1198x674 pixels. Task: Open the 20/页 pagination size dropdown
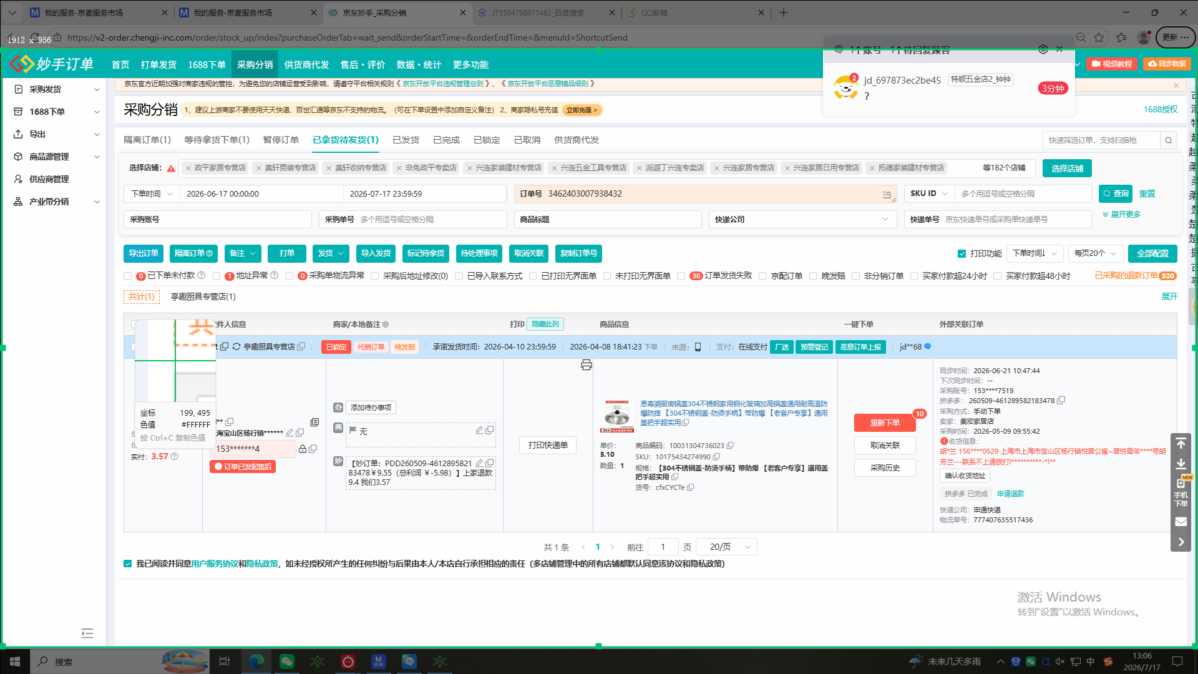coord(727,547)
